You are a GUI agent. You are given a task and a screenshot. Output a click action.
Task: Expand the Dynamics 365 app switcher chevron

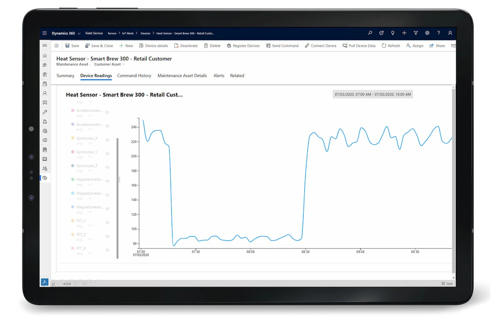point(79,33)
